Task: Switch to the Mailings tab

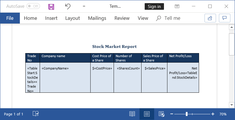Action: click(x=97, y=18)
